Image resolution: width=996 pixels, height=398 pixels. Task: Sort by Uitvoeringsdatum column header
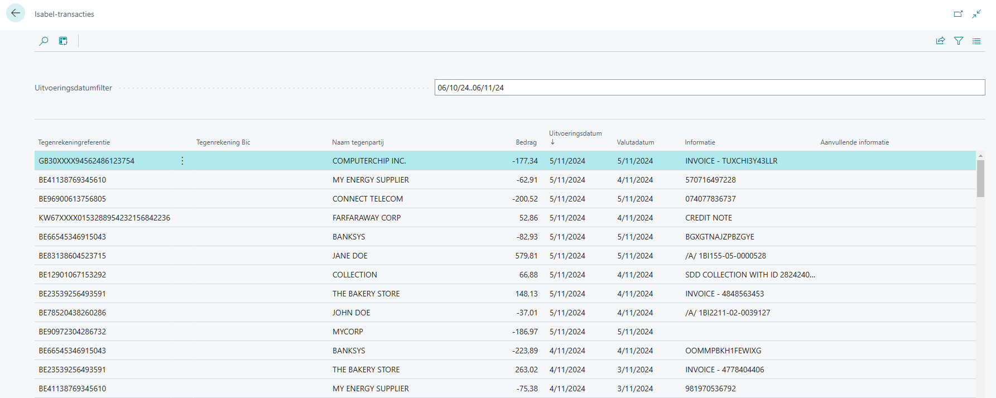575,133
